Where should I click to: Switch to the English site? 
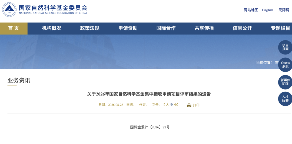(267, 10)
